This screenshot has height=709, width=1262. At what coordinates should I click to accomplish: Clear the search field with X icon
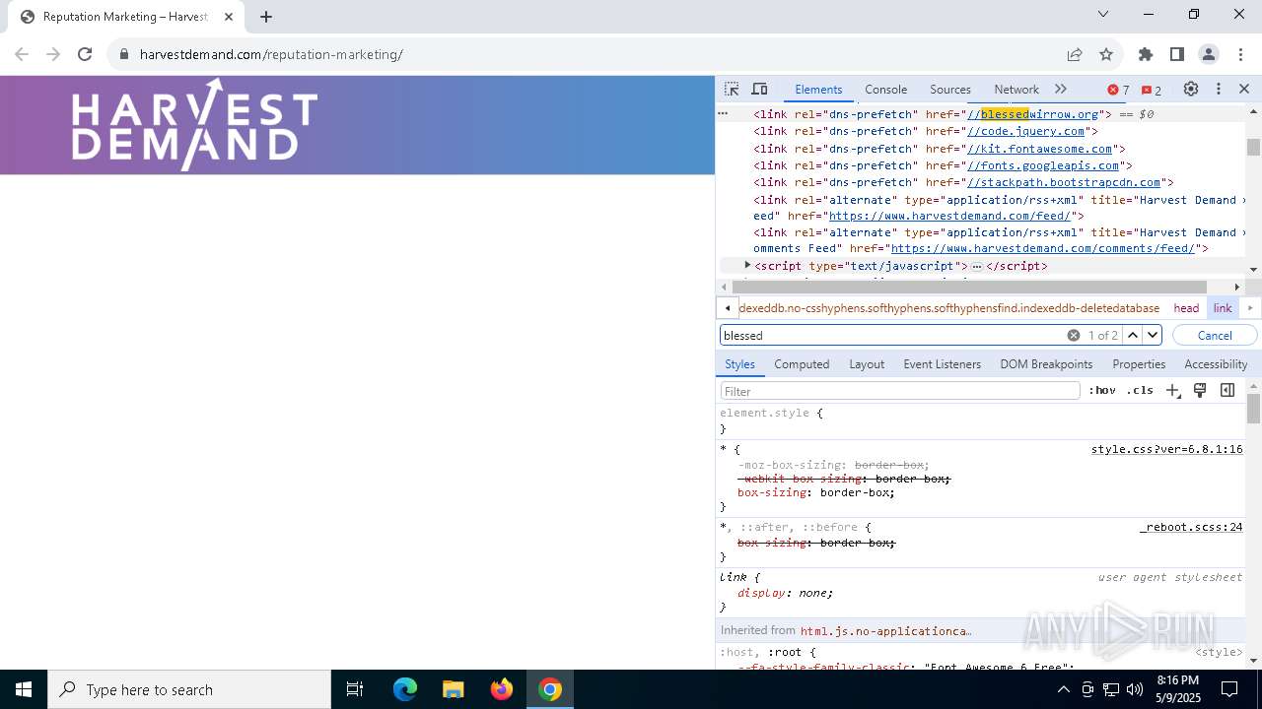(x=1074, y=335)
